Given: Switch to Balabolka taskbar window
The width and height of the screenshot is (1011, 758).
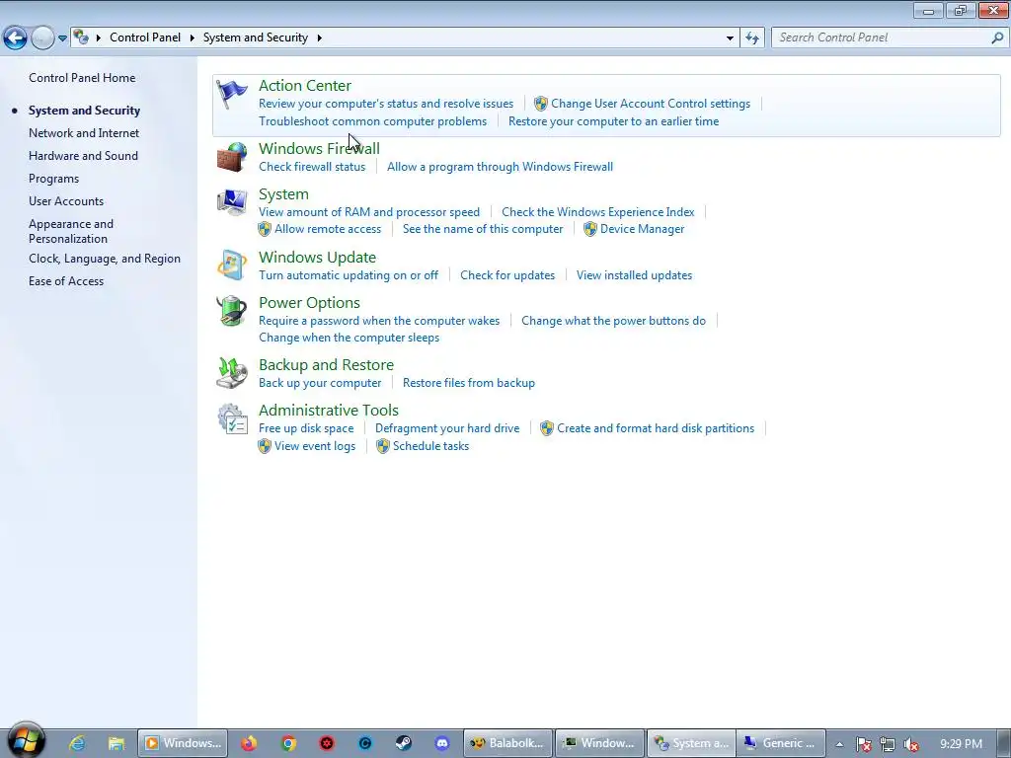Looking at the screenshot, I should point(508,743).
